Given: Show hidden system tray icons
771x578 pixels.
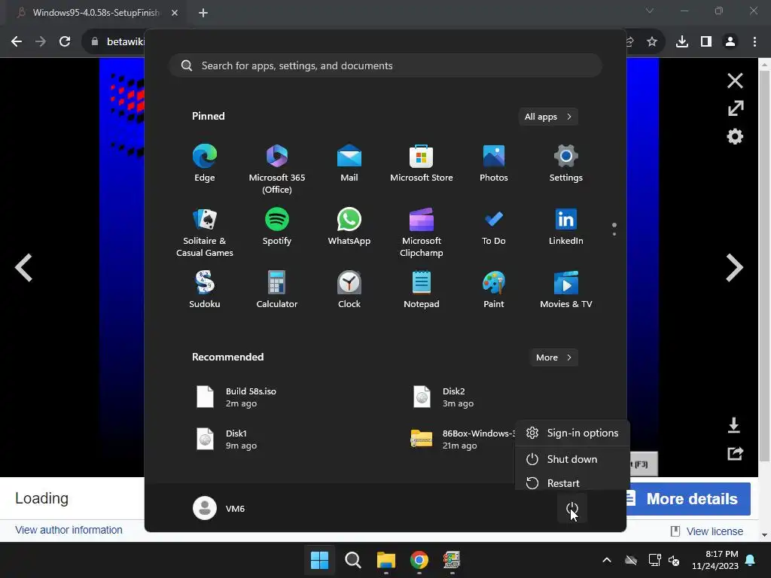Looking at the screenshot, I should tap(607, 560).
